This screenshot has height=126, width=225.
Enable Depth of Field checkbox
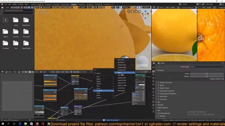[159, 88]
